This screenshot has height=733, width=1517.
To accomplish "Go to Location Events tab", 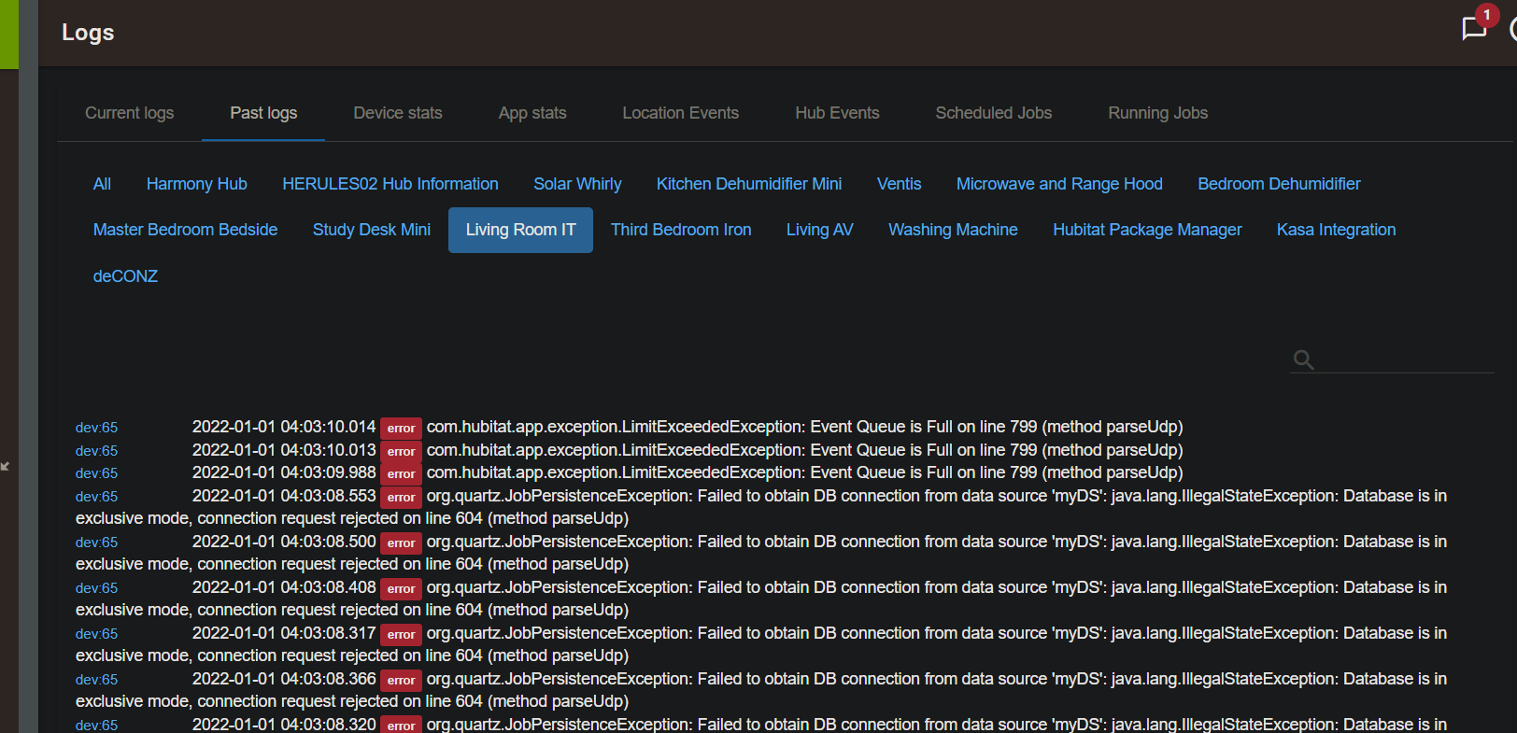I will (x=680, y=113).
